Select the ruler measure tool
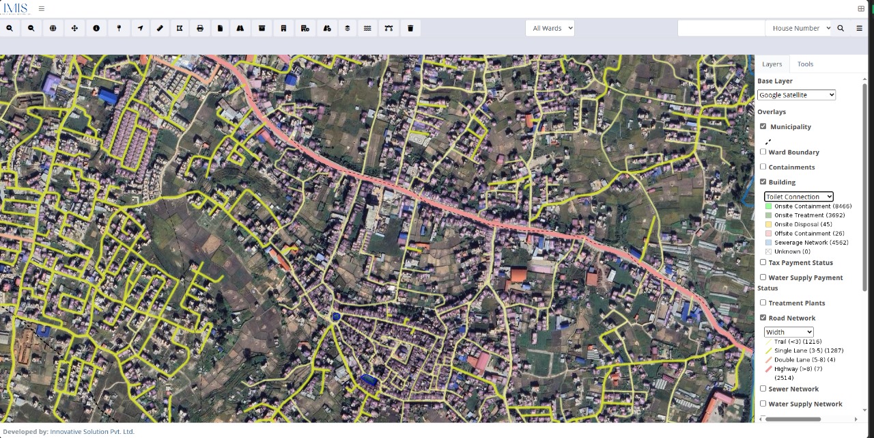The height and width of the screenshot is (438, 874). click(160, 28)
